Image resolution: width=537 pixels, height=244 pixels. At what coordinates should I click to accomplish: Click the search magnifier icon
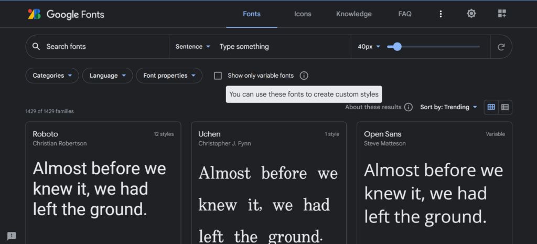(36, 47)
